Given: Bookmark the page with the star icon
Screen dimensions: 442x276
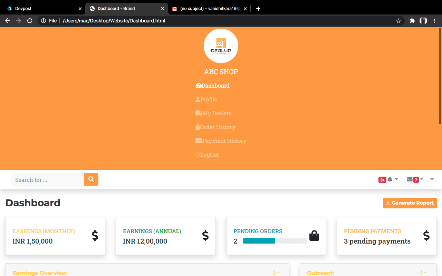Looking at the screenshot, I should [398, 21].
